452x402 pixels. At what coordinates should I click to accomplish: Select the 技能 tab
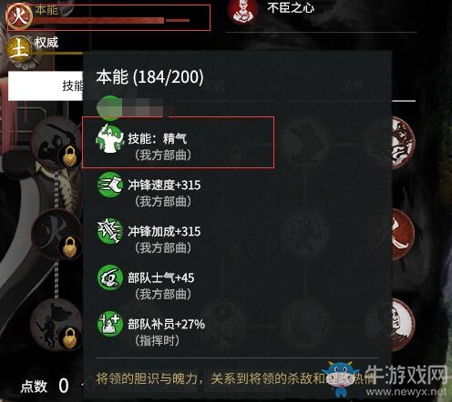46,86
